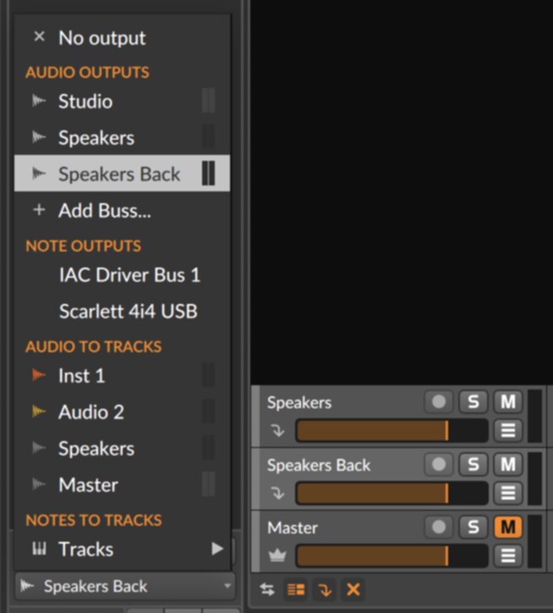Click the Master track volume slider

pos(391,555)
